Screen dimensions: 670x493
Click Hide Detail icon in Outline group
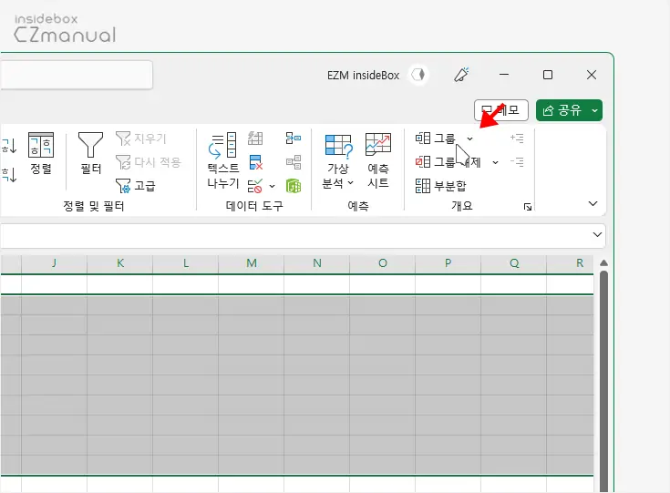pos(517,162)
